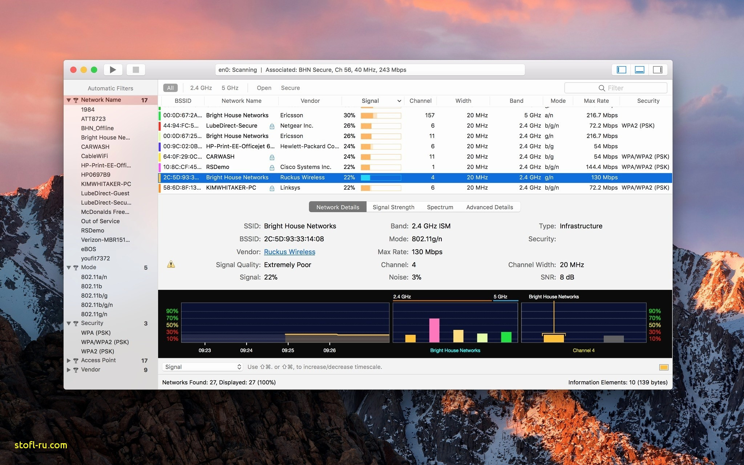744x465 pixels.
Task: Click the Signal dropdown to change display metric
Action: pyautogui.click(x=201, y=367)
